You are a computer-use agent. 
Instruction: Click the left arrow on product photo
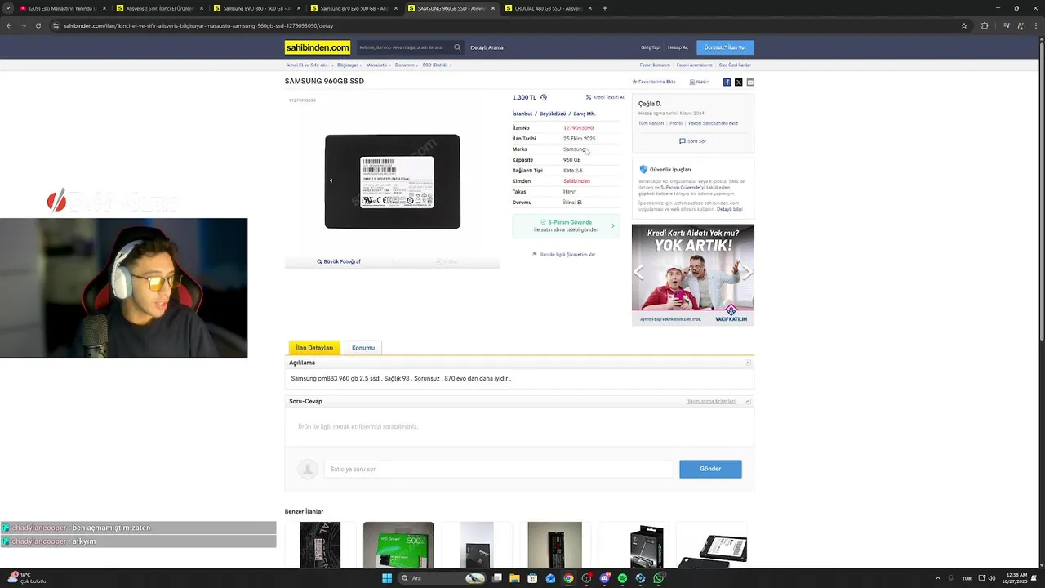[331, 180]
